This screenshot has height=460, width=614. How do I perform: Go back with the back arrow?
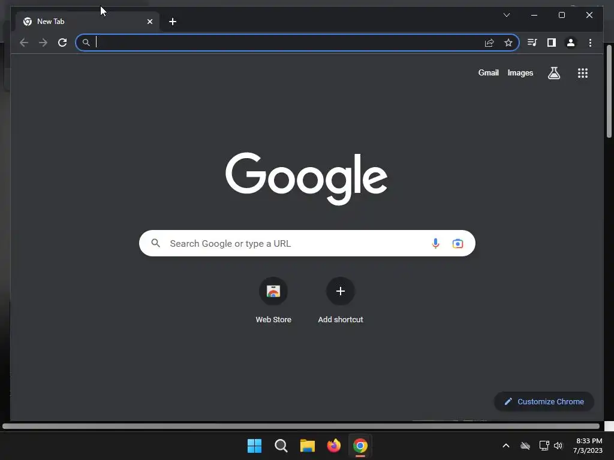[24, 43]
